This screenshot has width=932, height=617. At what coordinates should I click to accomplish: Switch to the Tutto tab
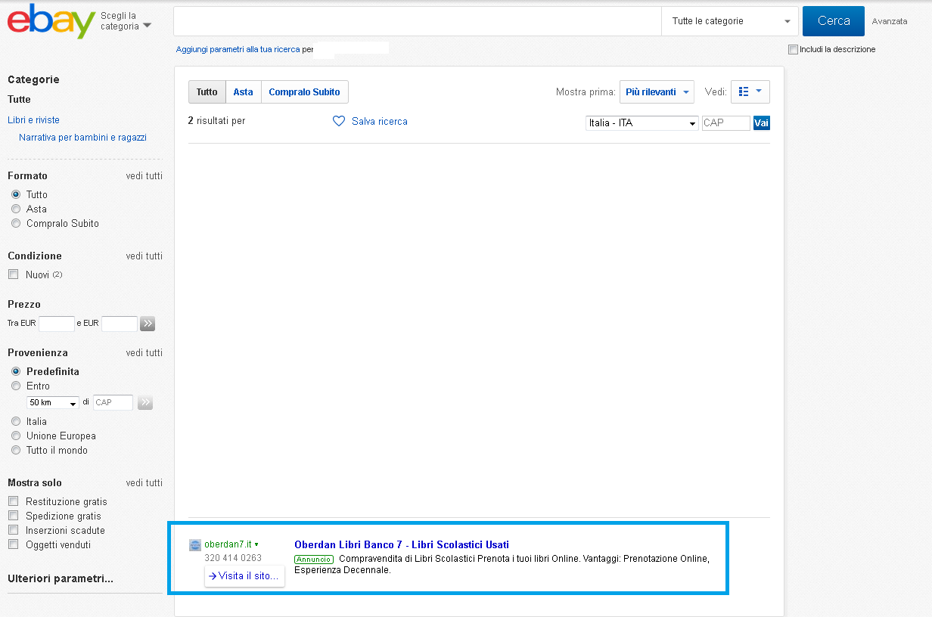207,92
